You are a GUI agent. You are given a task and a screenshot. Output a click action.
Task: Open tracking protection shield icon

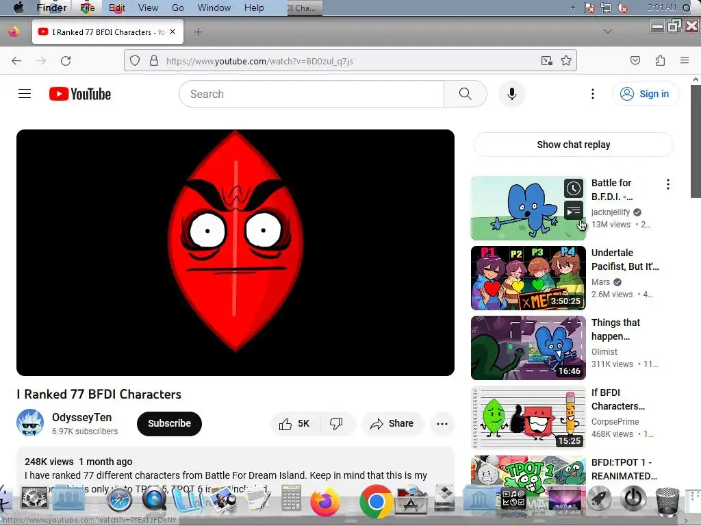pos(135,60)
